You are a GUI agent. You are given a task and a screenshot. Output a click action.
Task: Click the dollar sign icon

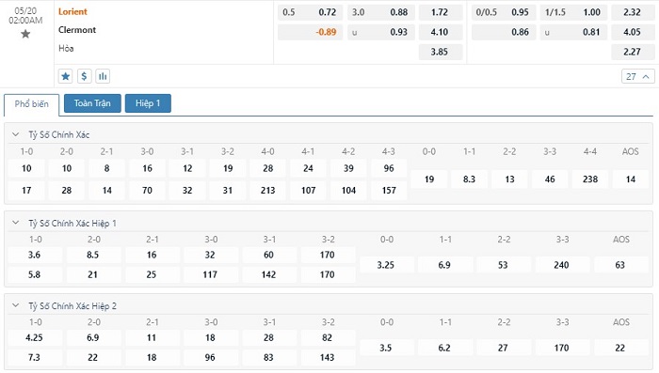click(84, 76)
